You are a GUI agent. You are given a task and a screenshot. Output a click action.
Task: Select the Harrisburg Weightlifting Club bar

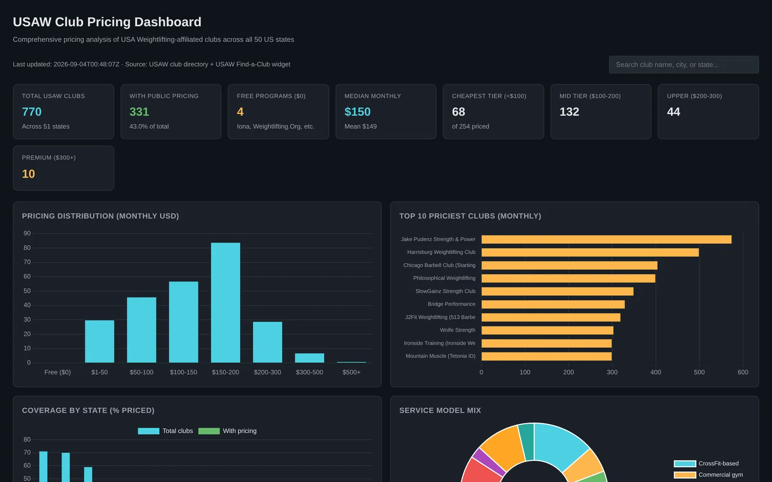(590, 253)
